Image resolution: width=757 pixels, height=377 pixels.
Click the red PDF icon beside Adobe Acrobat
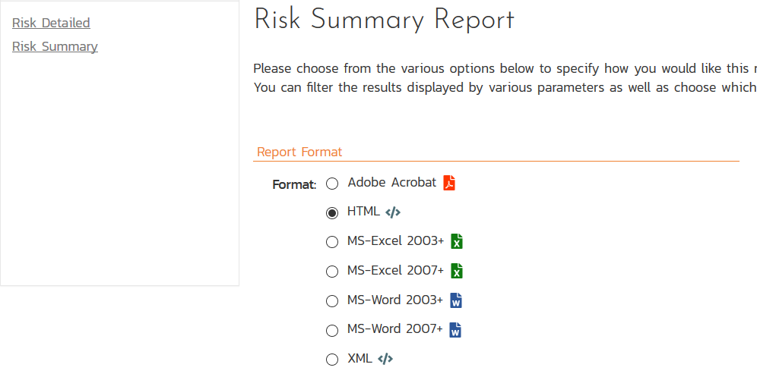coord(449,183)
